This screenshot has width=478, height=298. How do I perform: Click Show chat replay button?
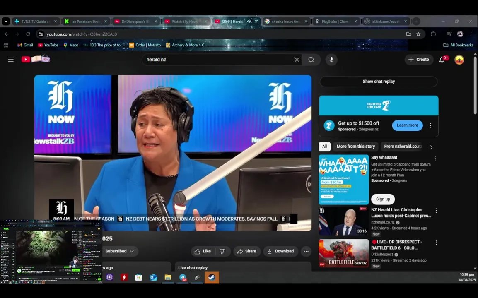point(379,82)
